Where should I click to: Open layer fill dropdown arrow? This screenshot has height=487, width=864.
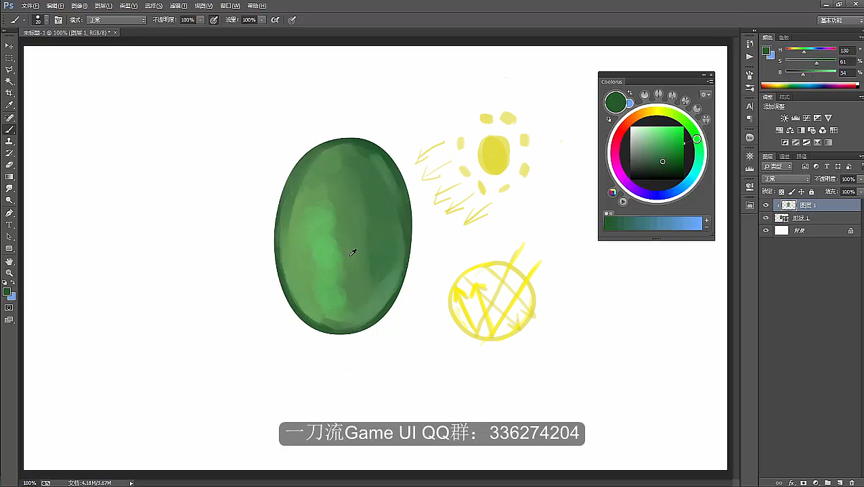pyautogui.click(x=859, y=191)
